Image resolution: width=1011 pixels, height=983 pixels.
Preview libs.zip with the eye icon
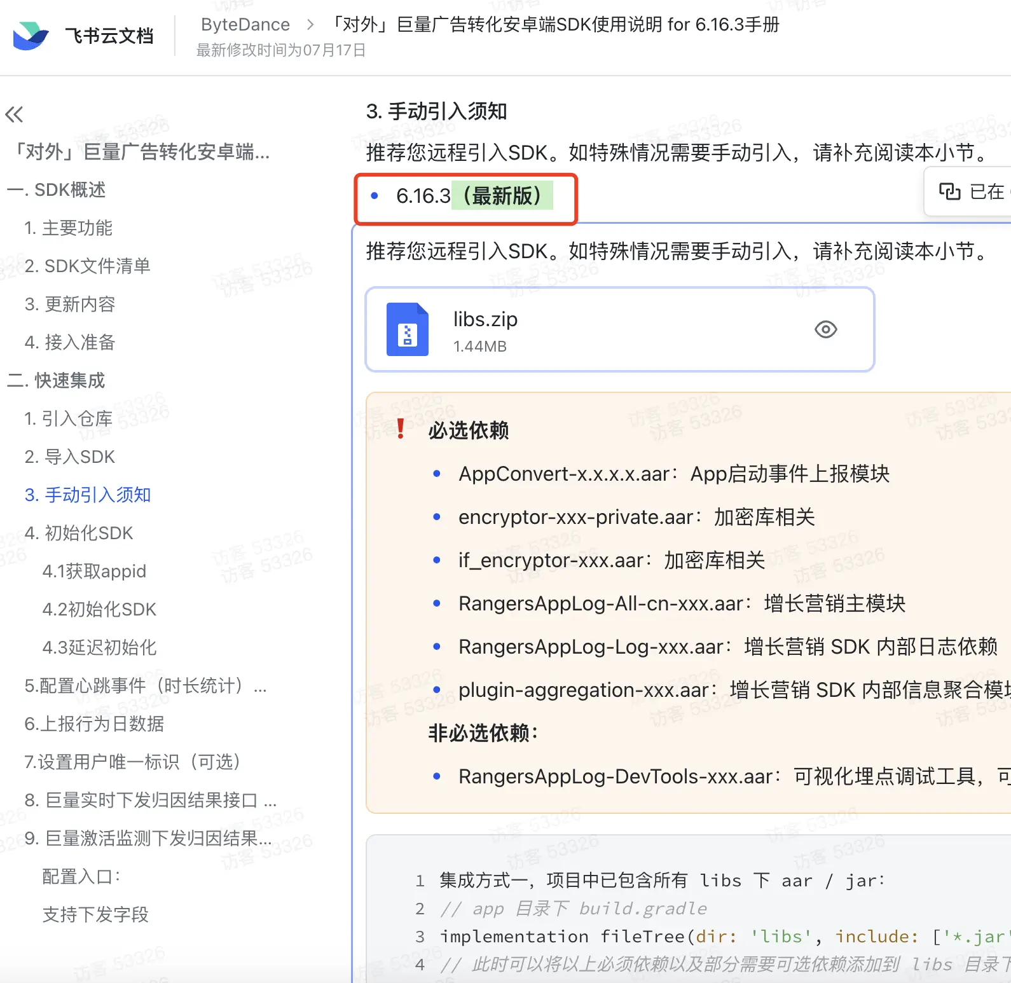coord(826,329)
